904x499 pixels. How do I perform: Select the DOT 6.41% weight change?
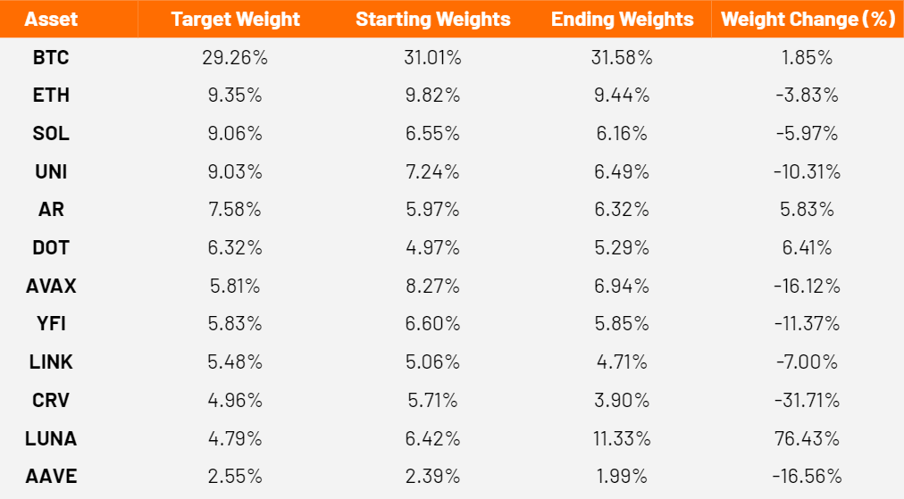[x=808, y=248]
